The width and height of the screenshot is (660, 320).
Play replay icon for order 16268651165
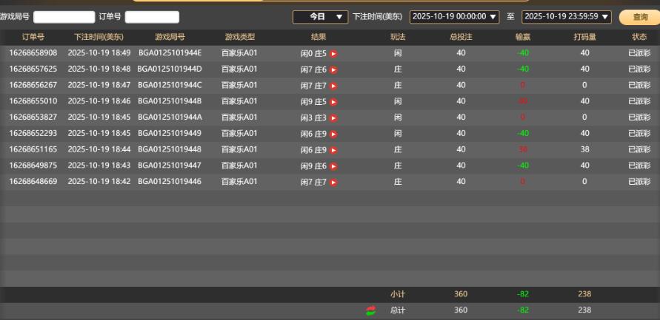333,150
